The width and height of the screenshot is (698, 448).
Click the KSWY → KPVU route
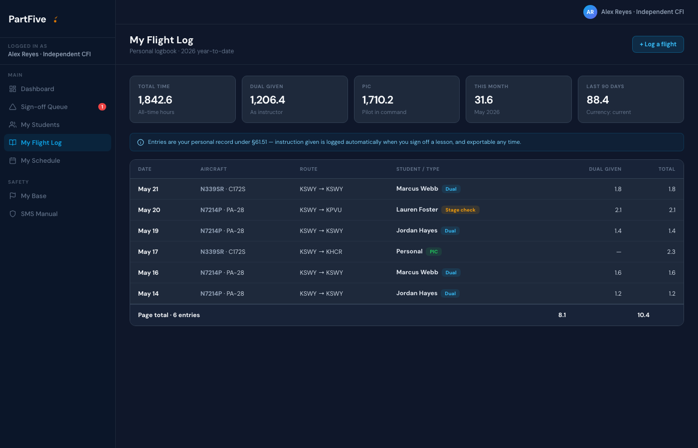(321, 210)
